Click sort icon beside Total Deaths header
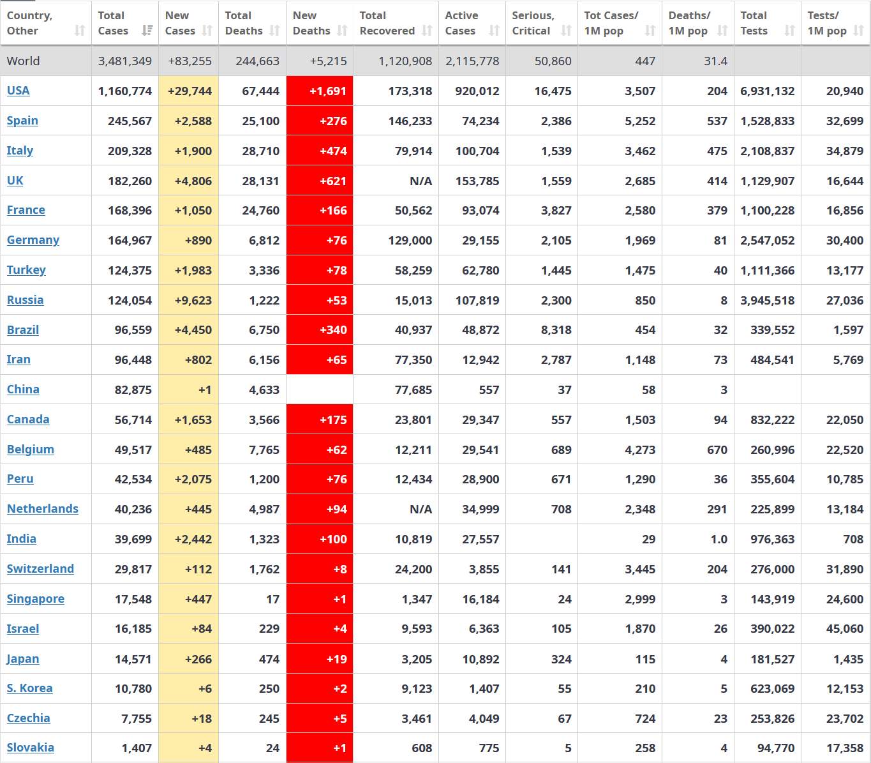Viewport: 871px width, 763px height. pyautogui.click(x=275, y=31)
